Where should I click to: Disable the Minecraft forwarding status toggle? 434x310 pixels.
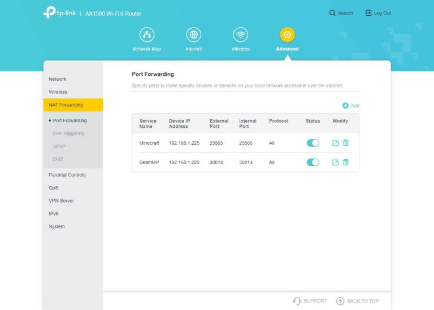[x=313, y=143]
